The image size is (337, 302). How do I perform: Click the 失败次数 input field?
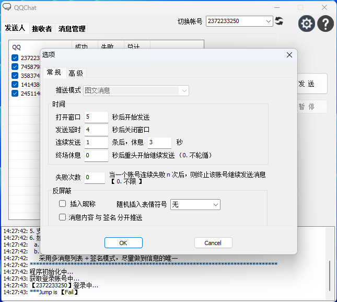point(95,178)
